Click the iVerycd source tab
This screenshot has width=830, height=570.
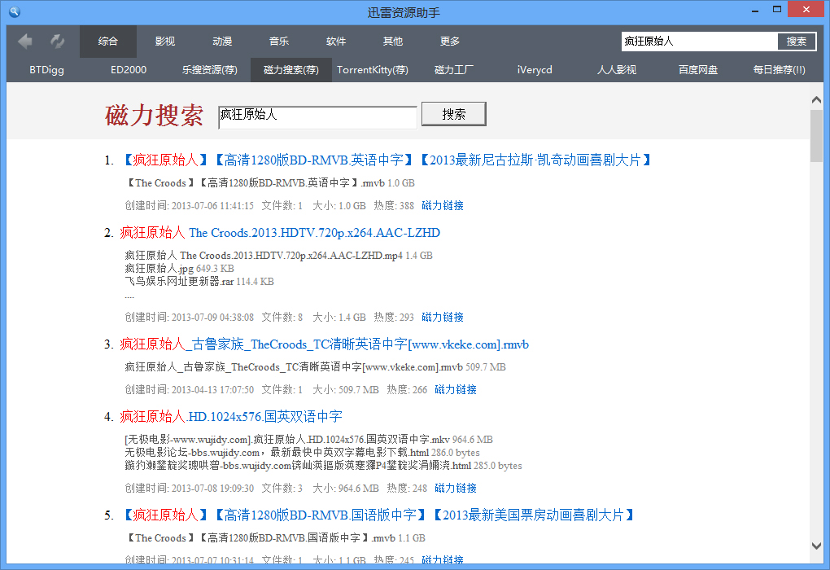(535, 70)
